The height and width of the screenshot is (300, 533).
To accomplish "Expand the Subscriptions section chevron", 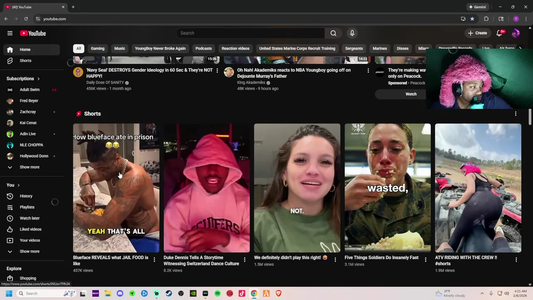I will tap(38, 79).
